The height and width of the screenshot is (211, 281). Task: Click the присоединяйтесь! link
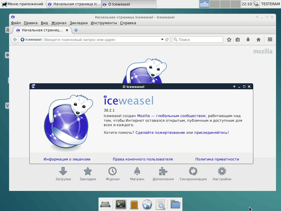point(212,133)
